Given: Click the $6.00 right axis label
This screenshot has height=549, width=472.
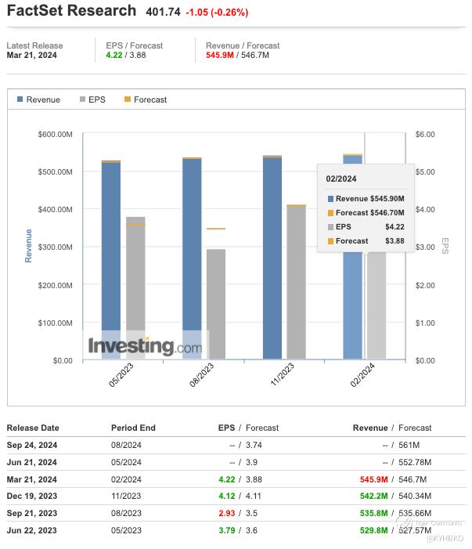Looking at the screenshot, I should coord(425,135).
